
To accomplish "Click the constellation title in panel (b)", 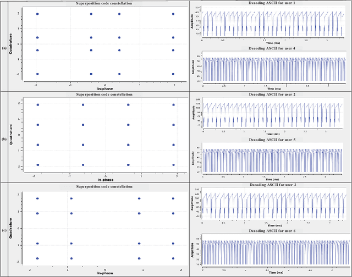I will click(104, 95).
